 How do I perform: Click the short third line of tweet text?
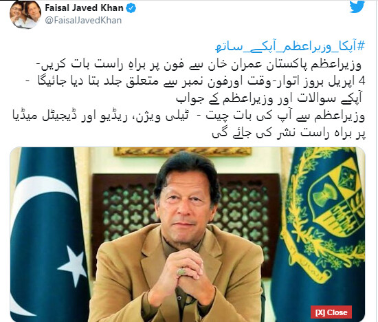(269, 98)
